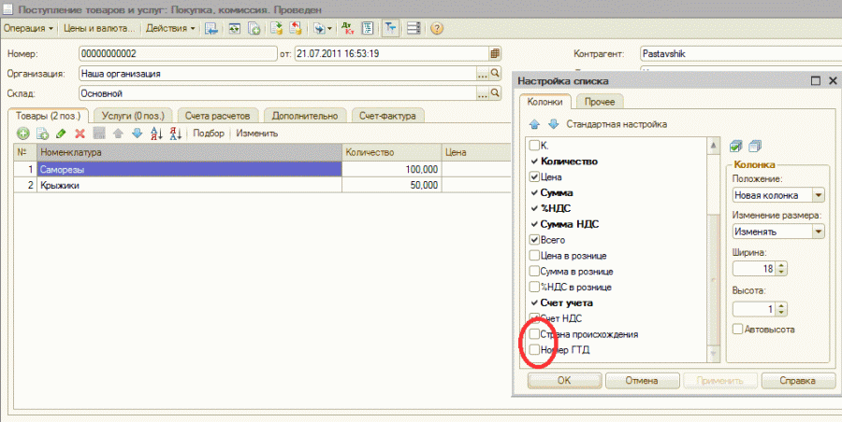The height and width of the screenshot is (422, 842).
Task: Add a new row with green plus icon
Action: [x=23, y=134]
